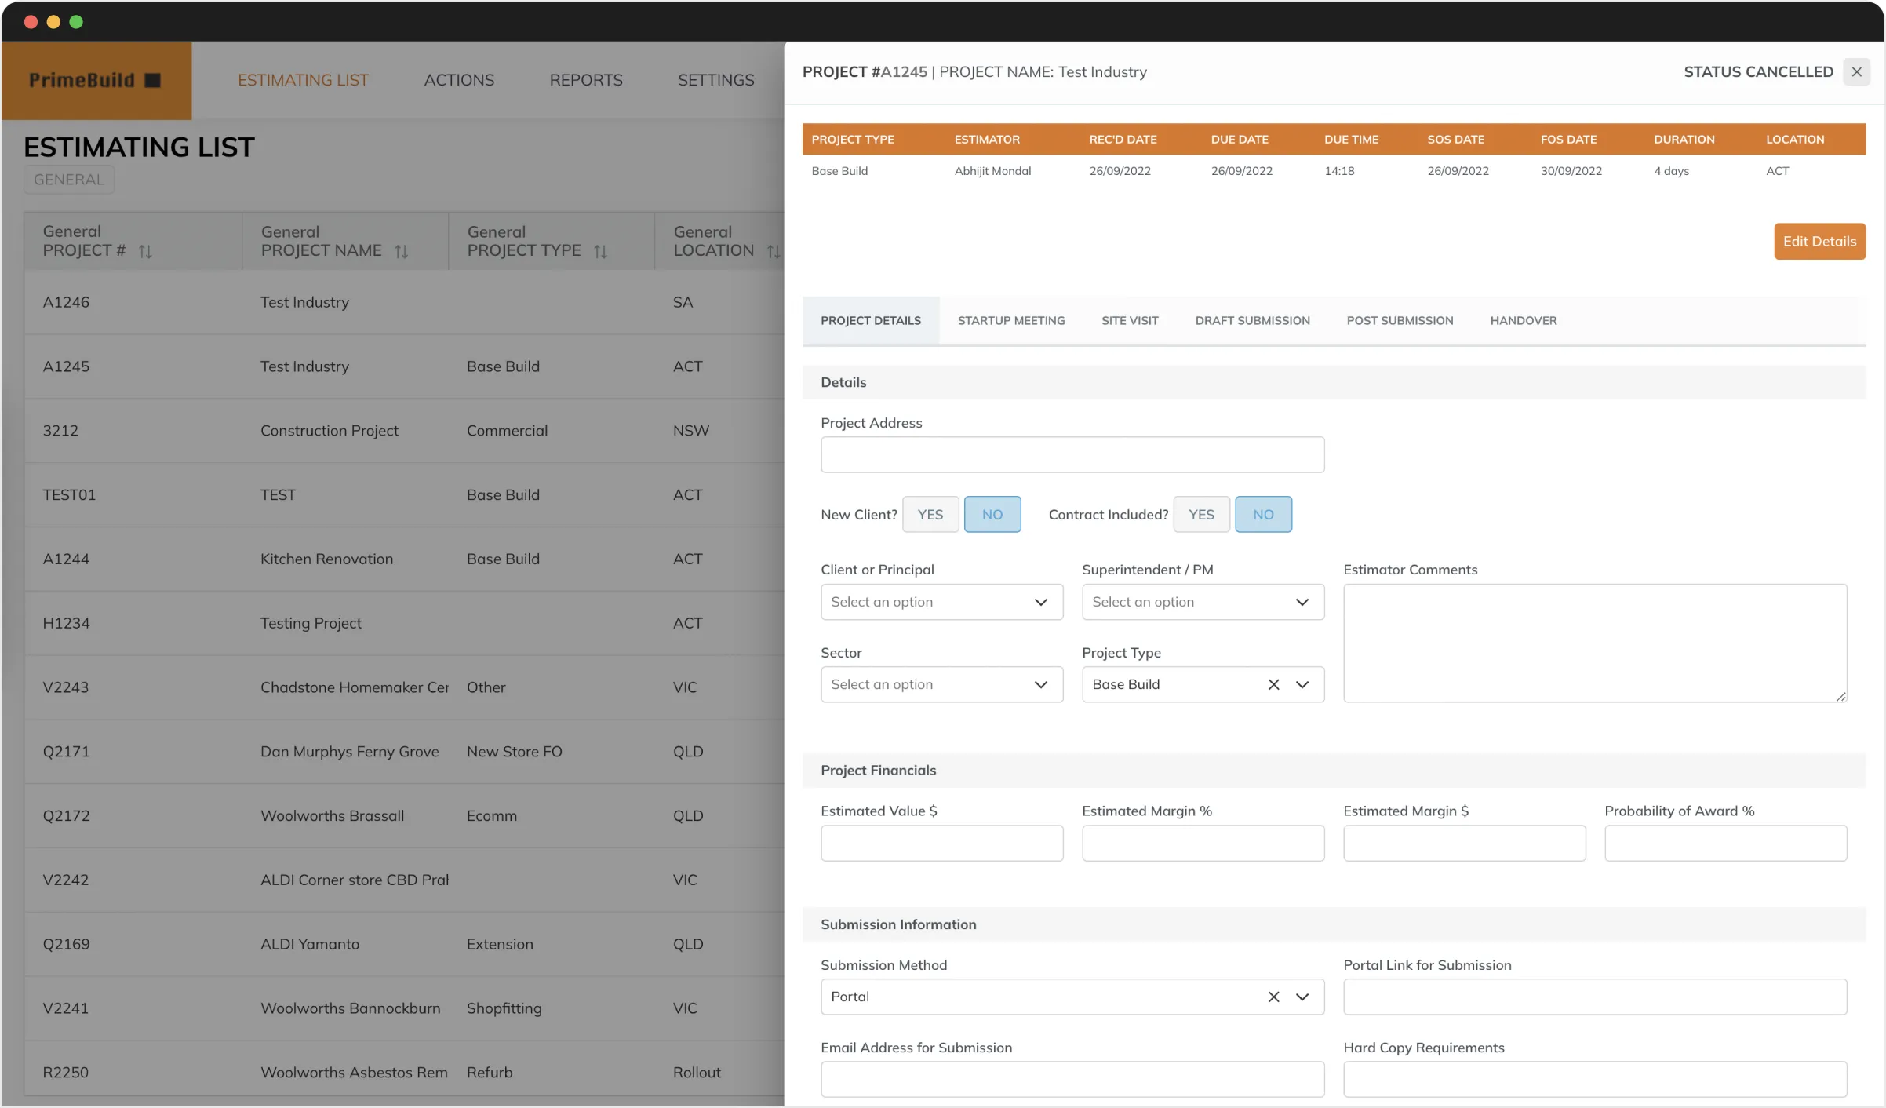Switch to the Startup Meeting tab
Image resolution: width=1886 pixels, height=1108 pixels.
coord(1010,321)
